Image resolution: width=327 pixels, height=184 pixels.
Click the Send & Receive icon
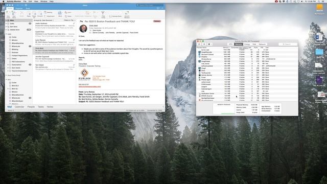[x=127, y=15]
